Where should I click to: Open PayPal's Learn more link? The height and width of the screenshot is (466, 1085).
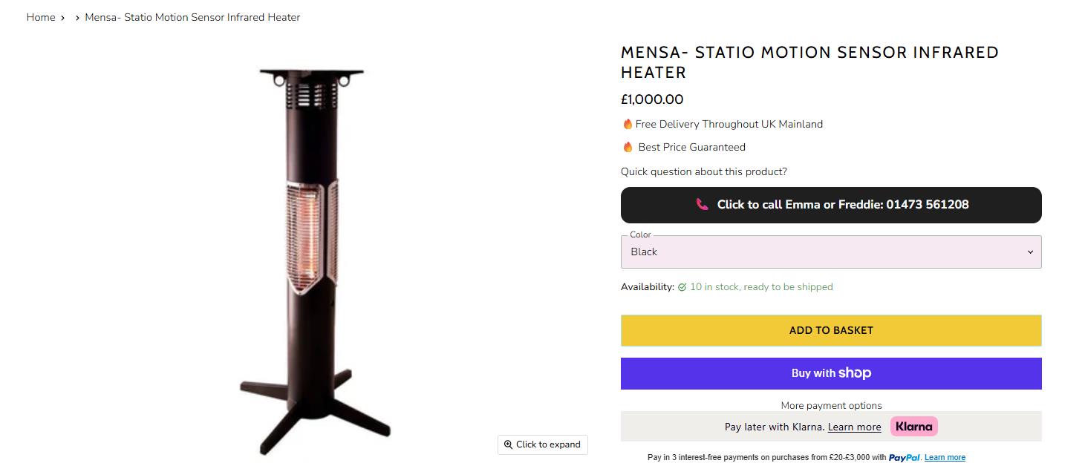tap(945, 457)
